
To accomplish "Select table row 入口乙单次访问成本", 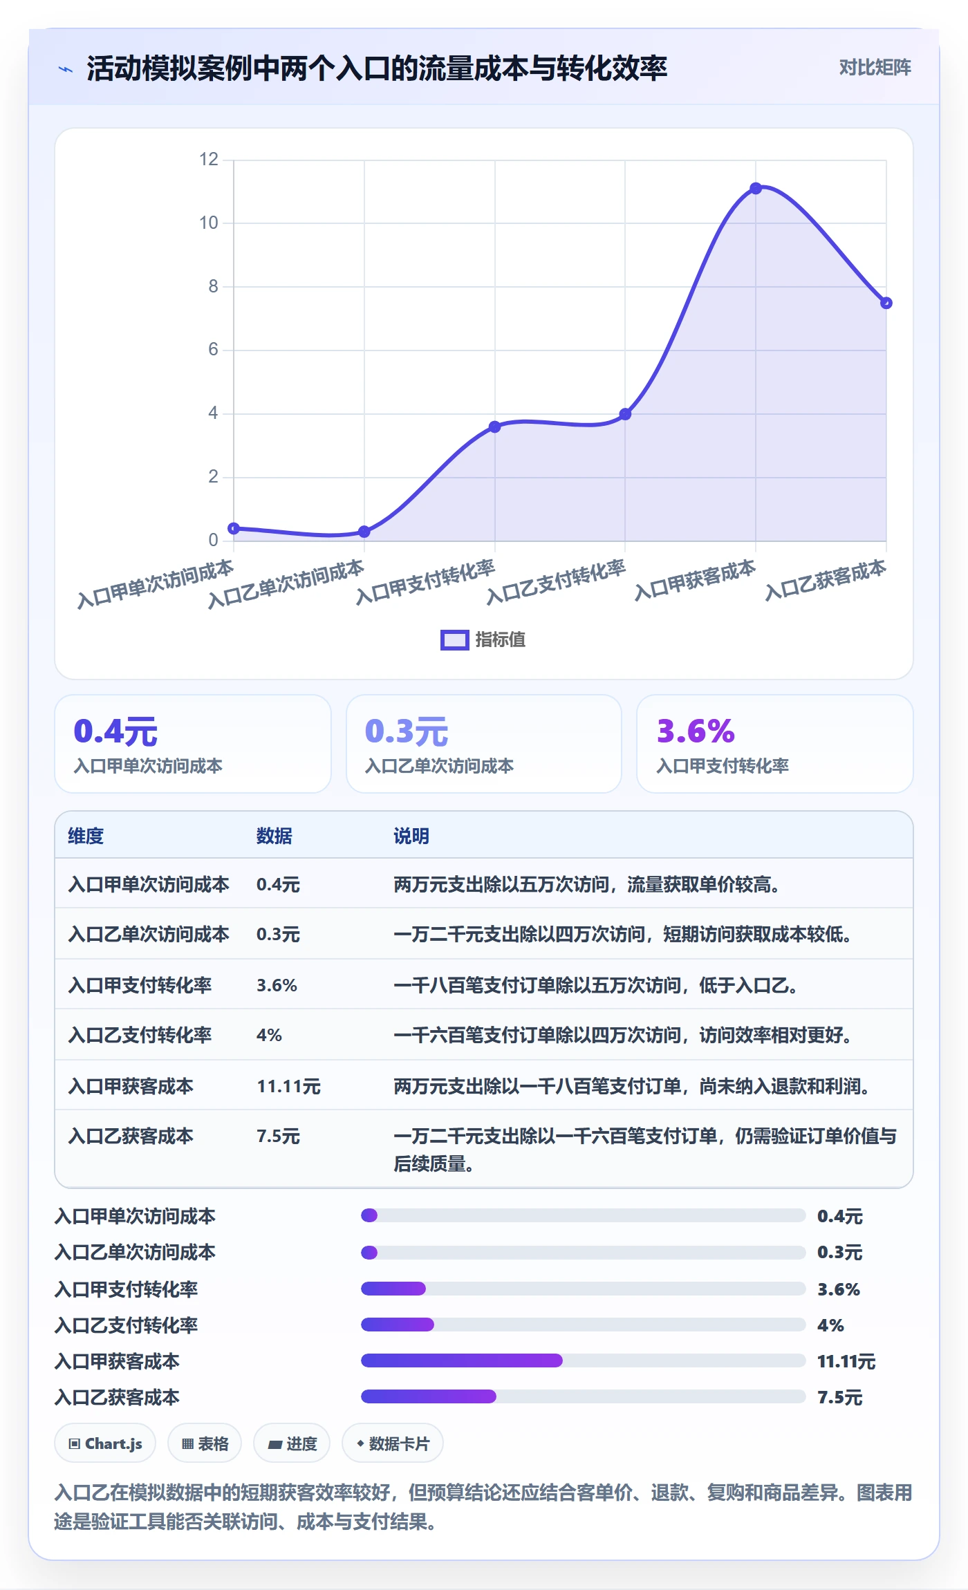I will click(484, 934).
